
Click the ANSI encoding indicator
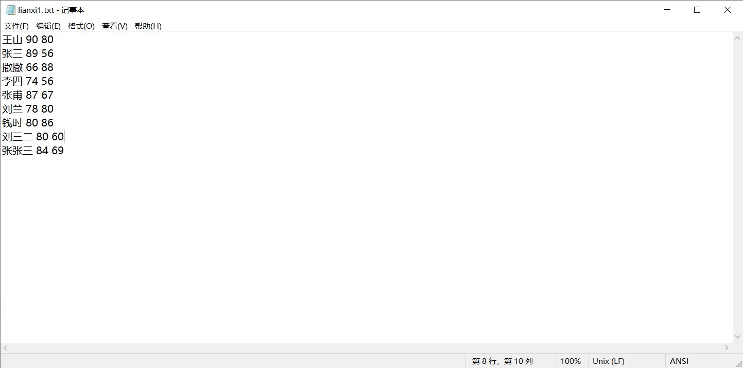tap(679, 361)
